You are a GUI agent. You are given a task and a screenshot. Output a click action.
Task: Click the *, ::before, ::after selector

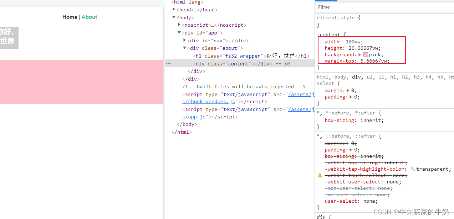(346, 136)
